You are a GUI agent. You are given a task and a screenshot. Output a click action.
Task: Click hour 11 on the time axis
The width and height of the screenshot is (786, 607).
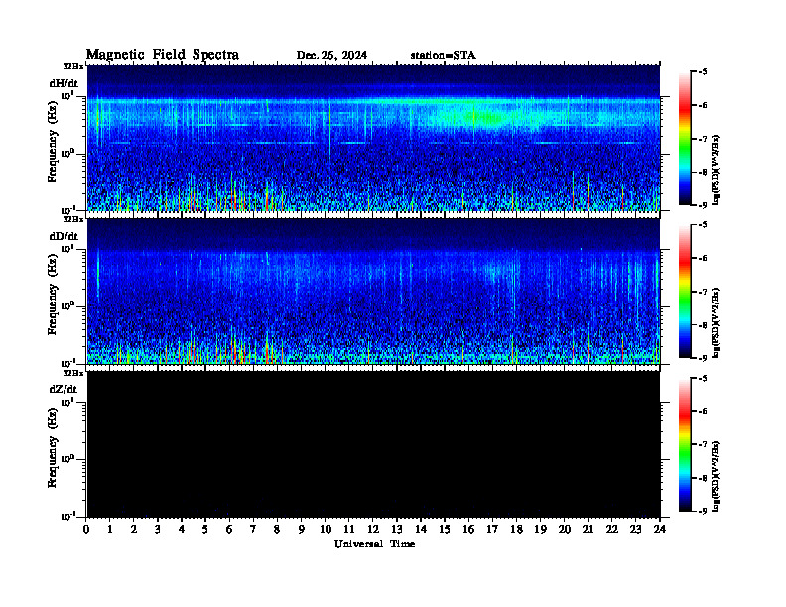coord(349,530)
